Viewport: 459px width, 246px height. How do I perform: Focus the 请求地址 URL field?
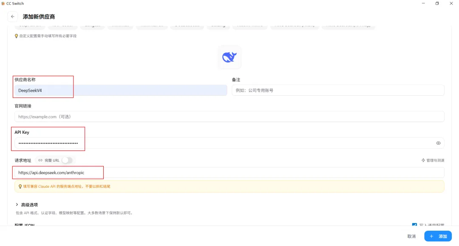pos(229,172)
